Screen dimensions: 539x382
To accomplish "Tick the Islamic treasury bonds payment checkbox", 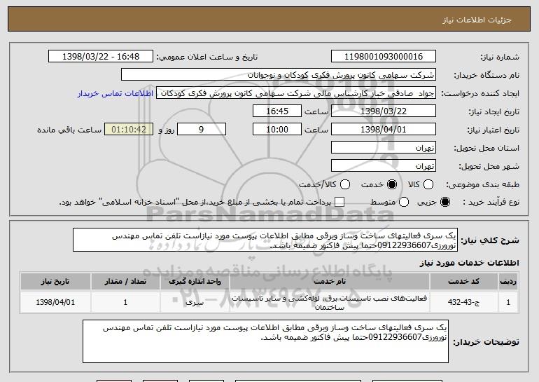I will (x=339, y=202).
